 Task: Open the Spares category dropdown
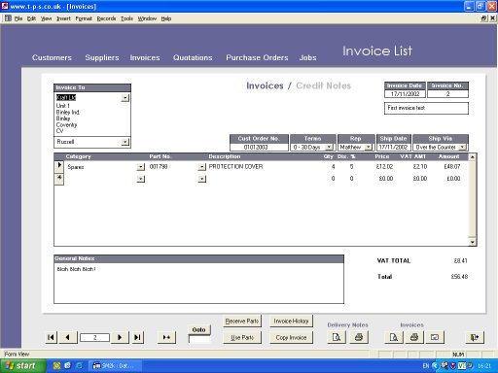coord(140,167)
